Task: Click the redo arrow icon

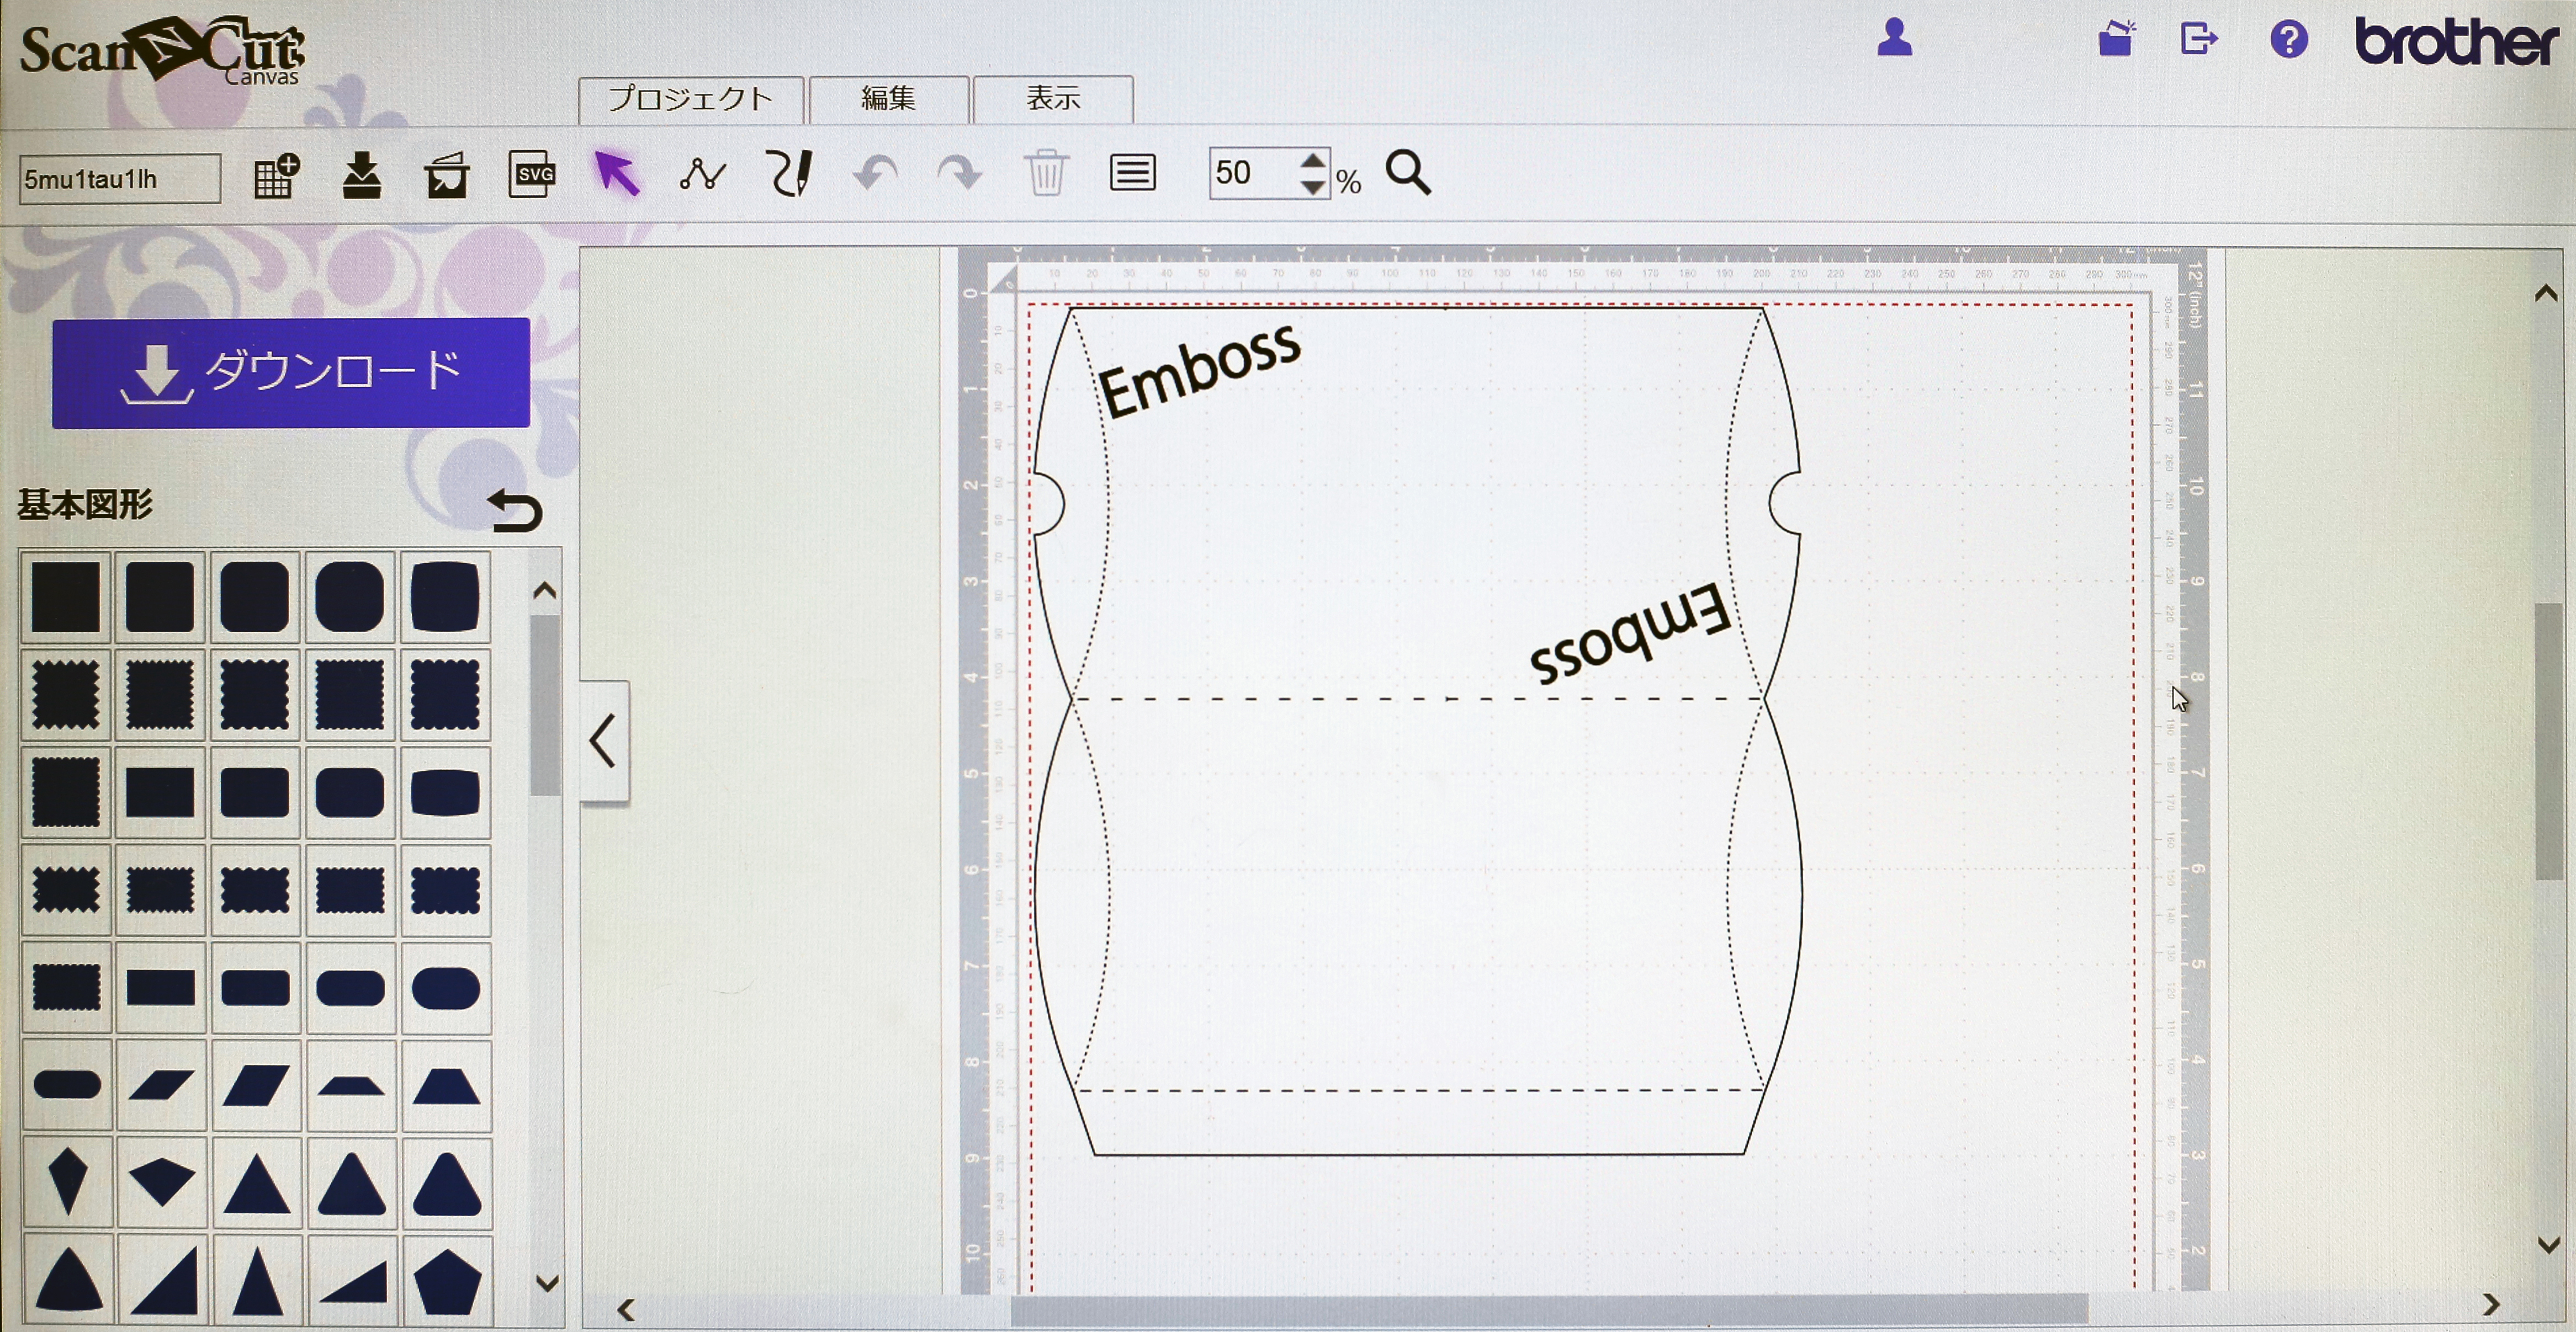Action: pos(960,174)
